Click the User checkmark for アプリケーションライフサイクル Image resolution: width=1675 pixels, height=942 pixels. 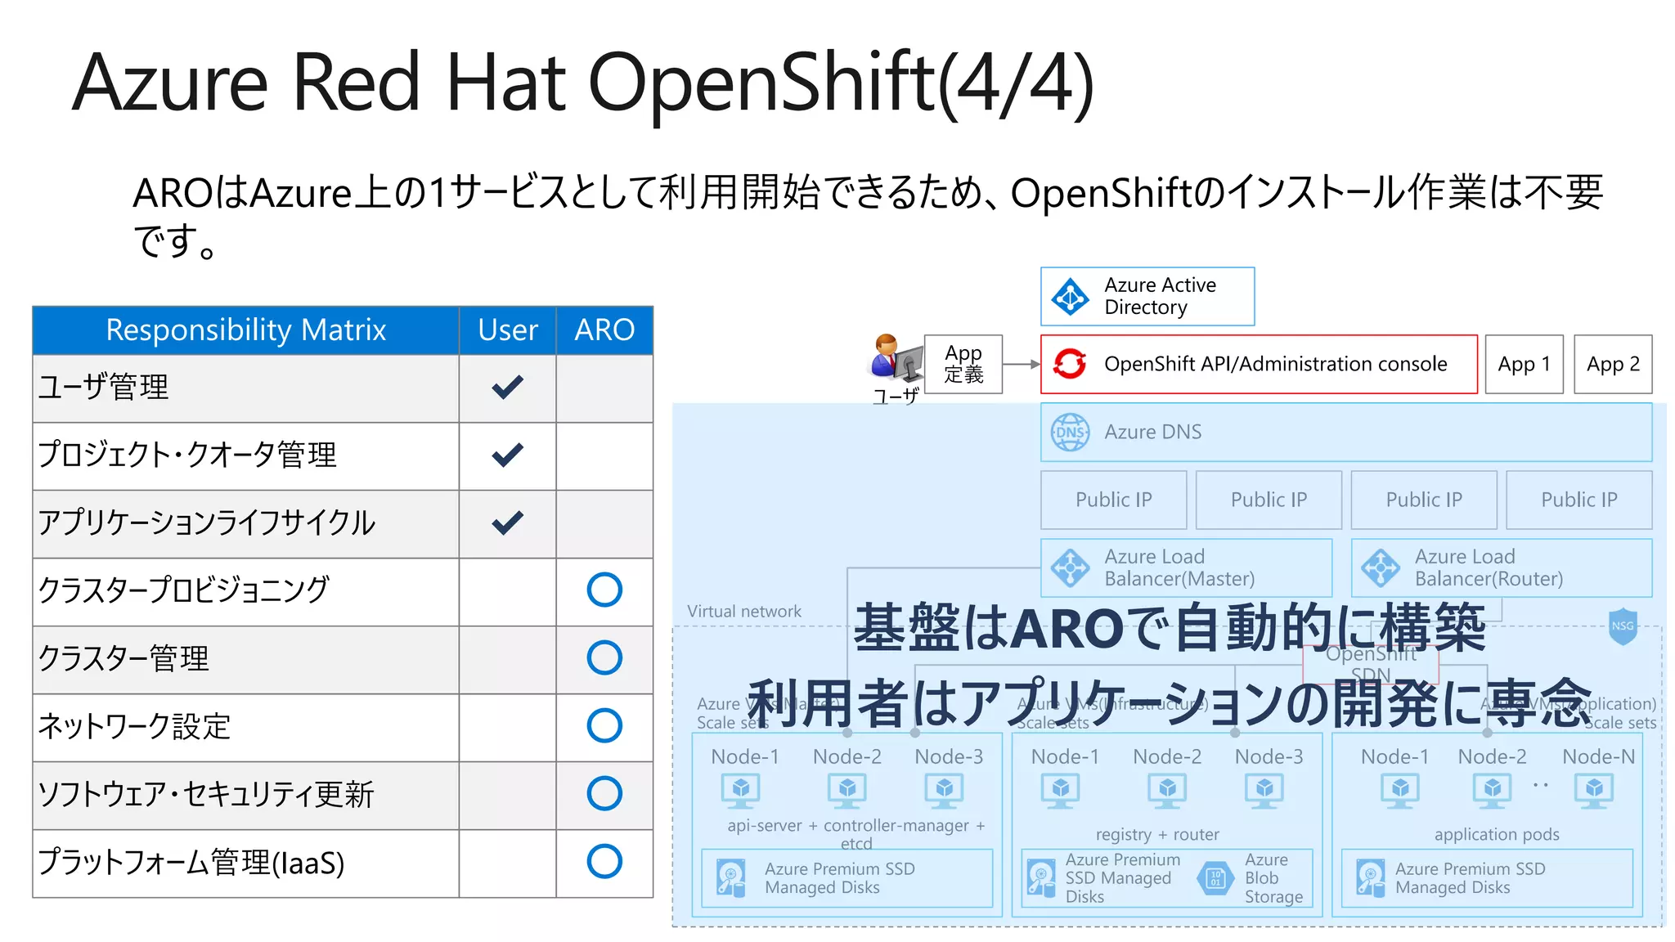coord(508,523)
